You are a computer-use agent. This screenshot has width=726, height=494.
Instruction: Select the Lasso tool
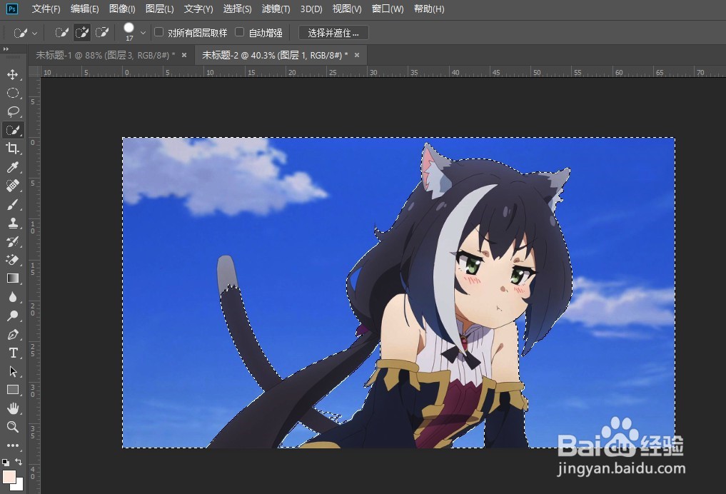(13, 111)
